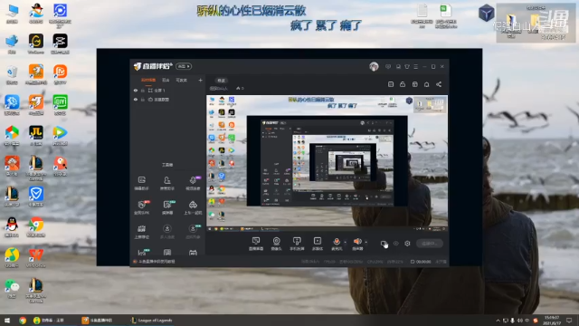The width and height of the screenshot is (579, 326).
Task: Open the car-shaped play-together tool
Action: click(193, 207)
